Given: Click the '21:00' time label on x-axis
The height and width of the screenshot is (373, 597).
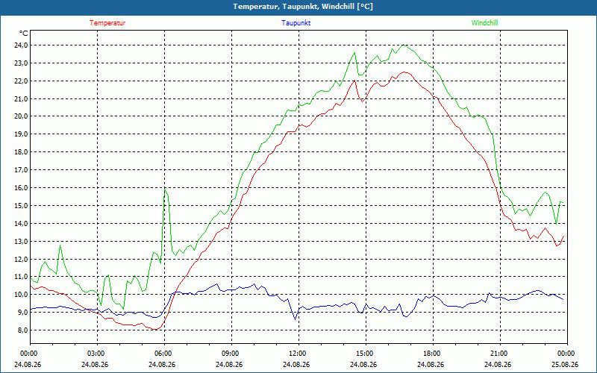Looking at the screenshot, I should (x=499, y=354).
